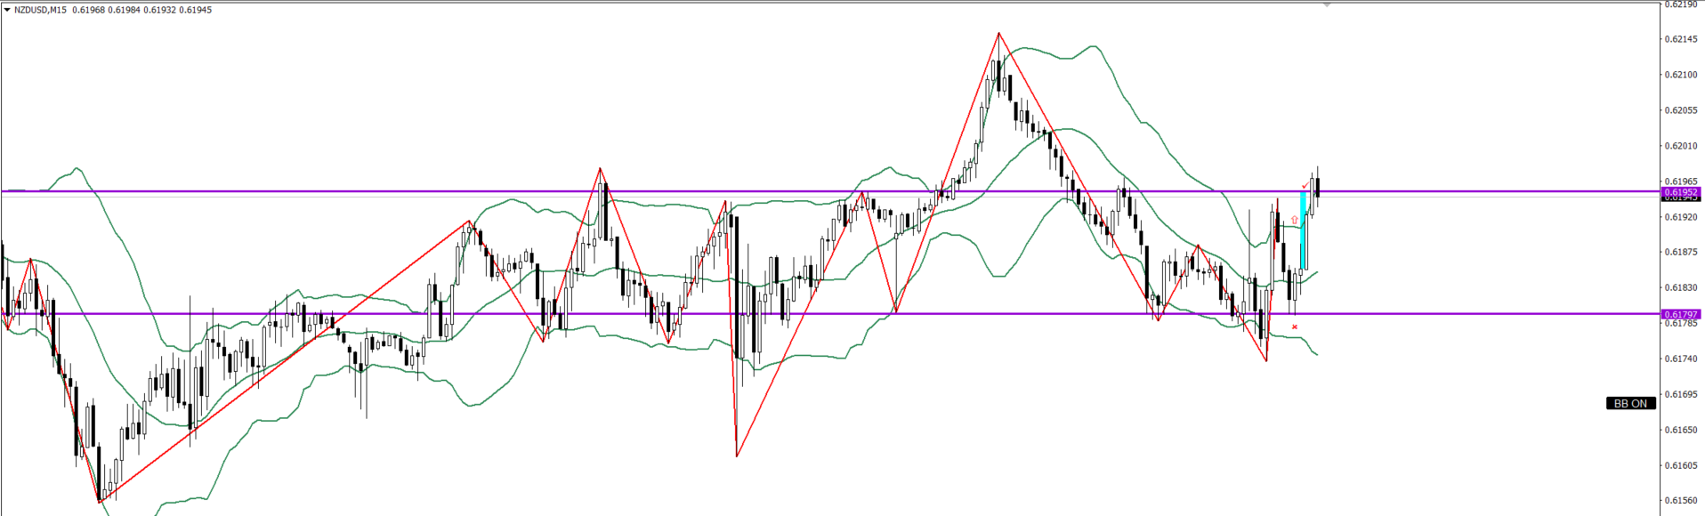This screenshot has width=1705, height=516.
Task: Click the 0.61740 price scale value
Action: coord(1681,359)
